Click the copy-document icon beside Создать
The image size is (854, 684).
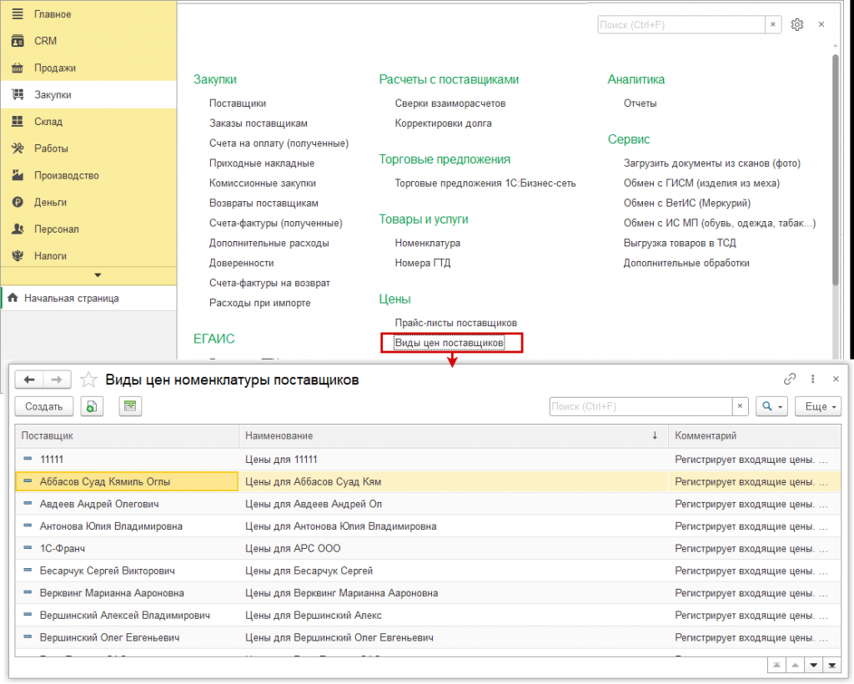92,406
